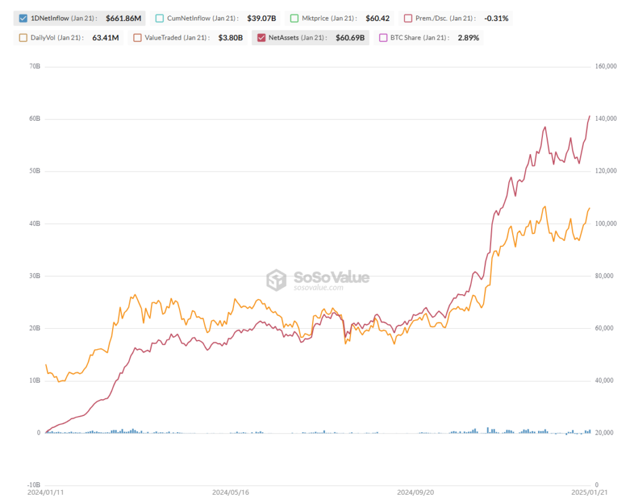Image resolution: width=634 pixels, height=499 pixels.
Task: Click the 1DNetInflow (Jan 21) label text
Action: [x=64, y=18]
